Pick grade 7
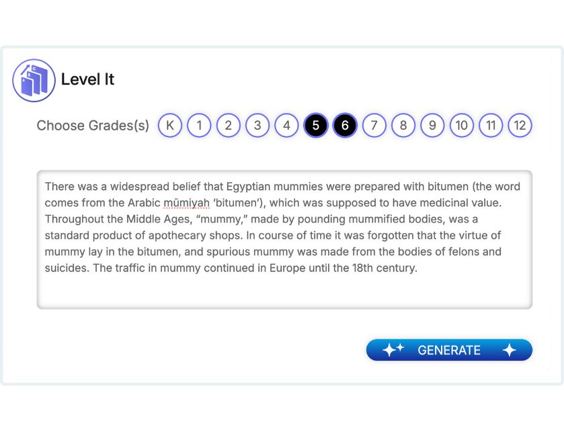 tap(374, 125)
